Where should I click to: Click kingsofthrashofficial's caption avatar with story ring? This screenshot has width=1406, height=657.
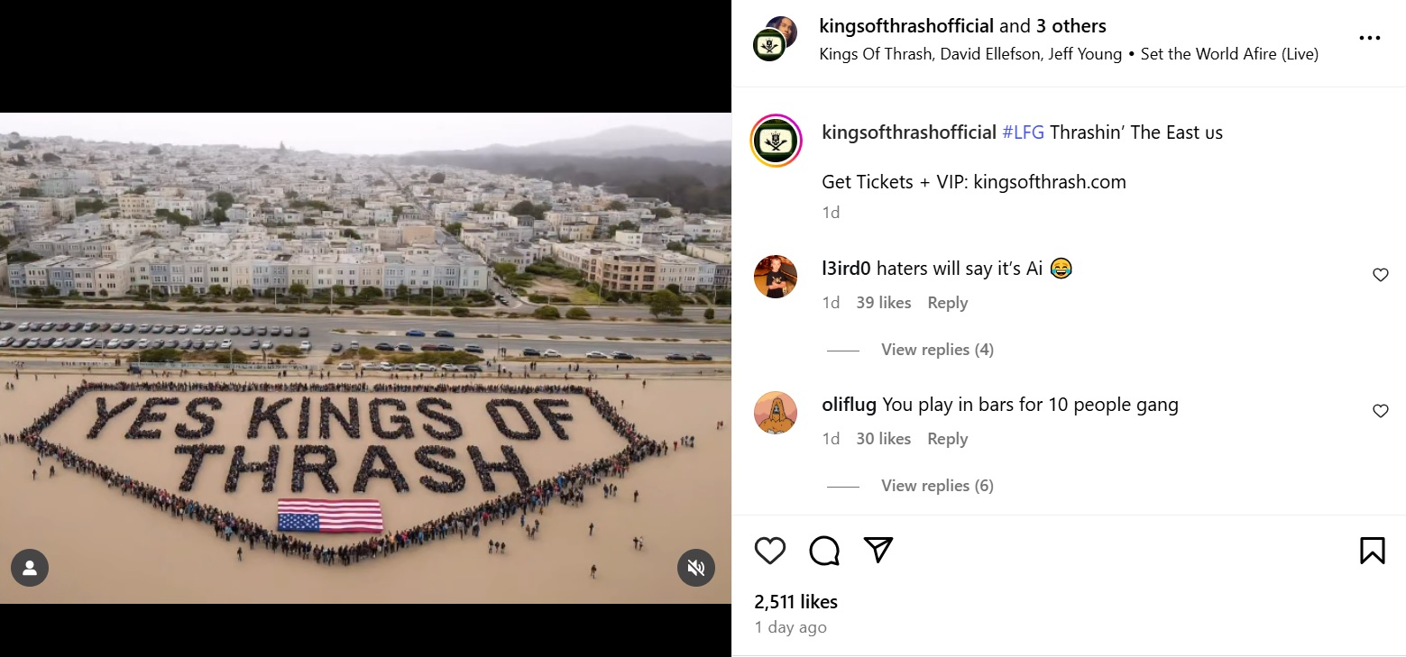(776, 141)
